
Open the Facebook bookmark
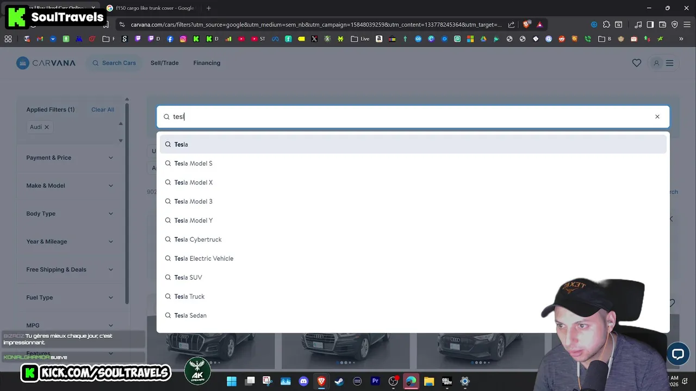pos(170,39)
